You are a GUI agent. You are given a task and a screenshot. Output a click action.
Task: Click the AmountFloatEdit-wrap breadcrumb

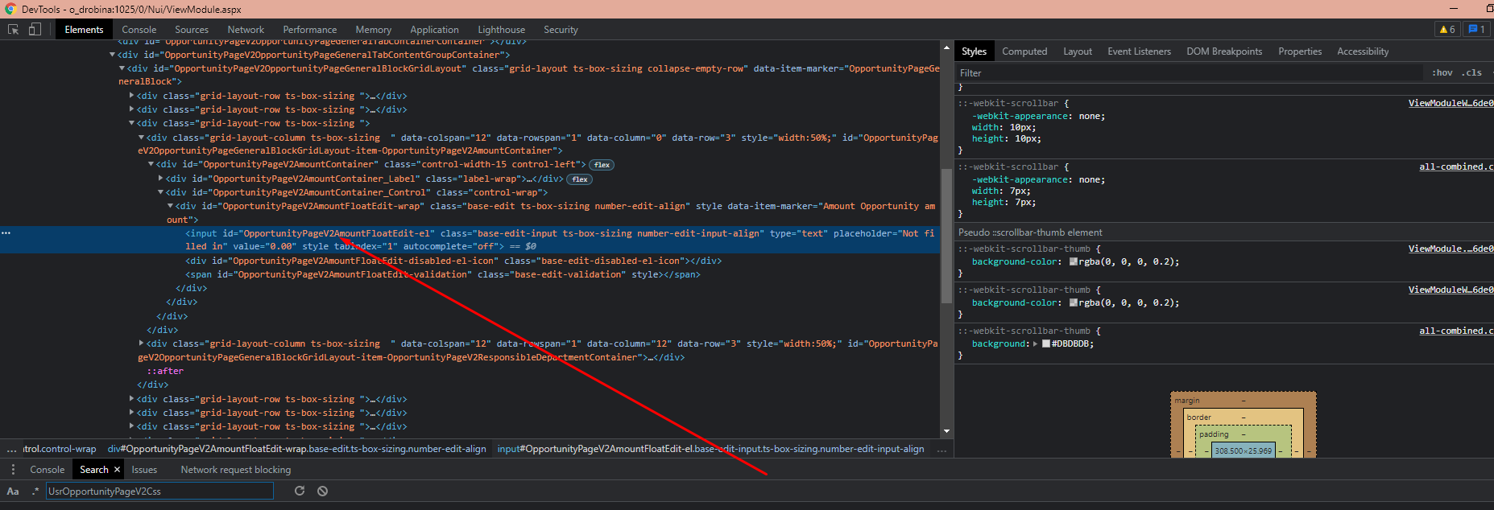click(296, 449)
